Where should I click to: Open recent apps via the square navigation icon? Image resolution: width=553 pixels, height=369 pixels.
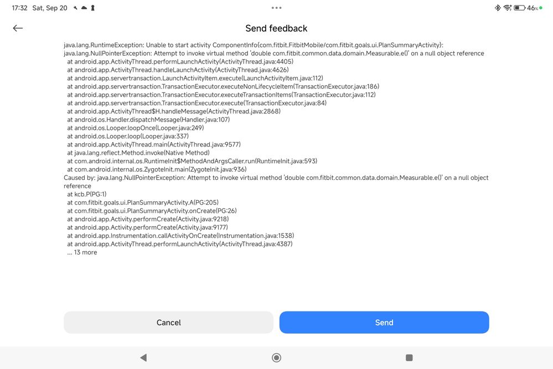coord(409,357)
